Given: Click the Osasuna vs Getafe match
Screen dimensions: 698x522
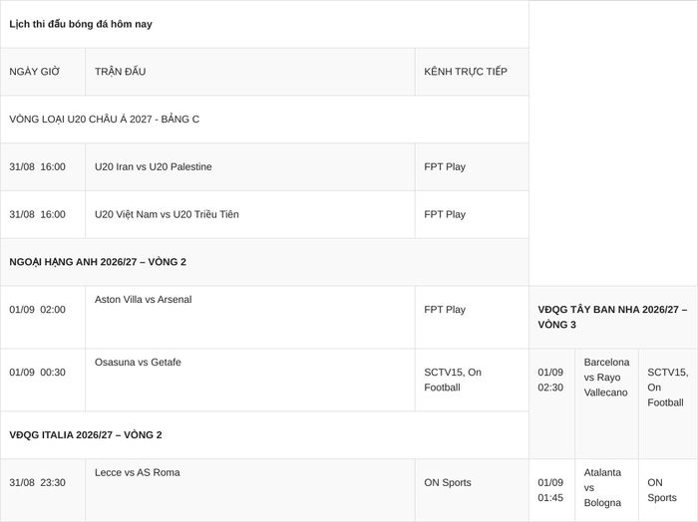Looking at the screenshot, I should tap(138, 362).
